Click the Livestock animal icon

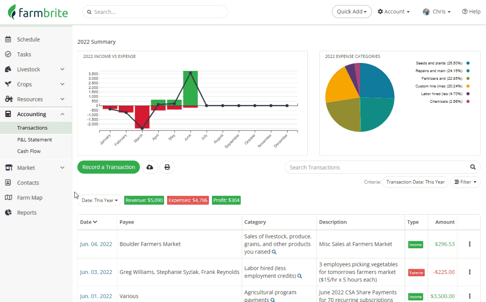tap(8, 69)
